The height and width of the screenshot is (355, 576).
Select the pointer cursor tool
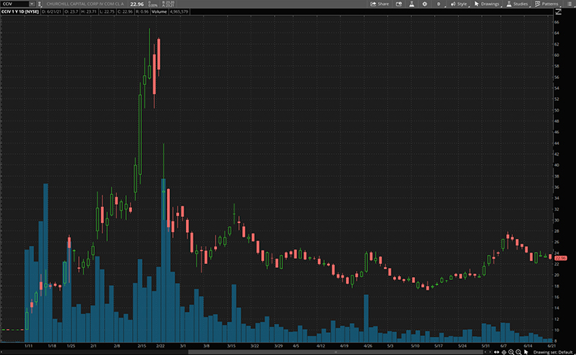[x=527, y=352]
